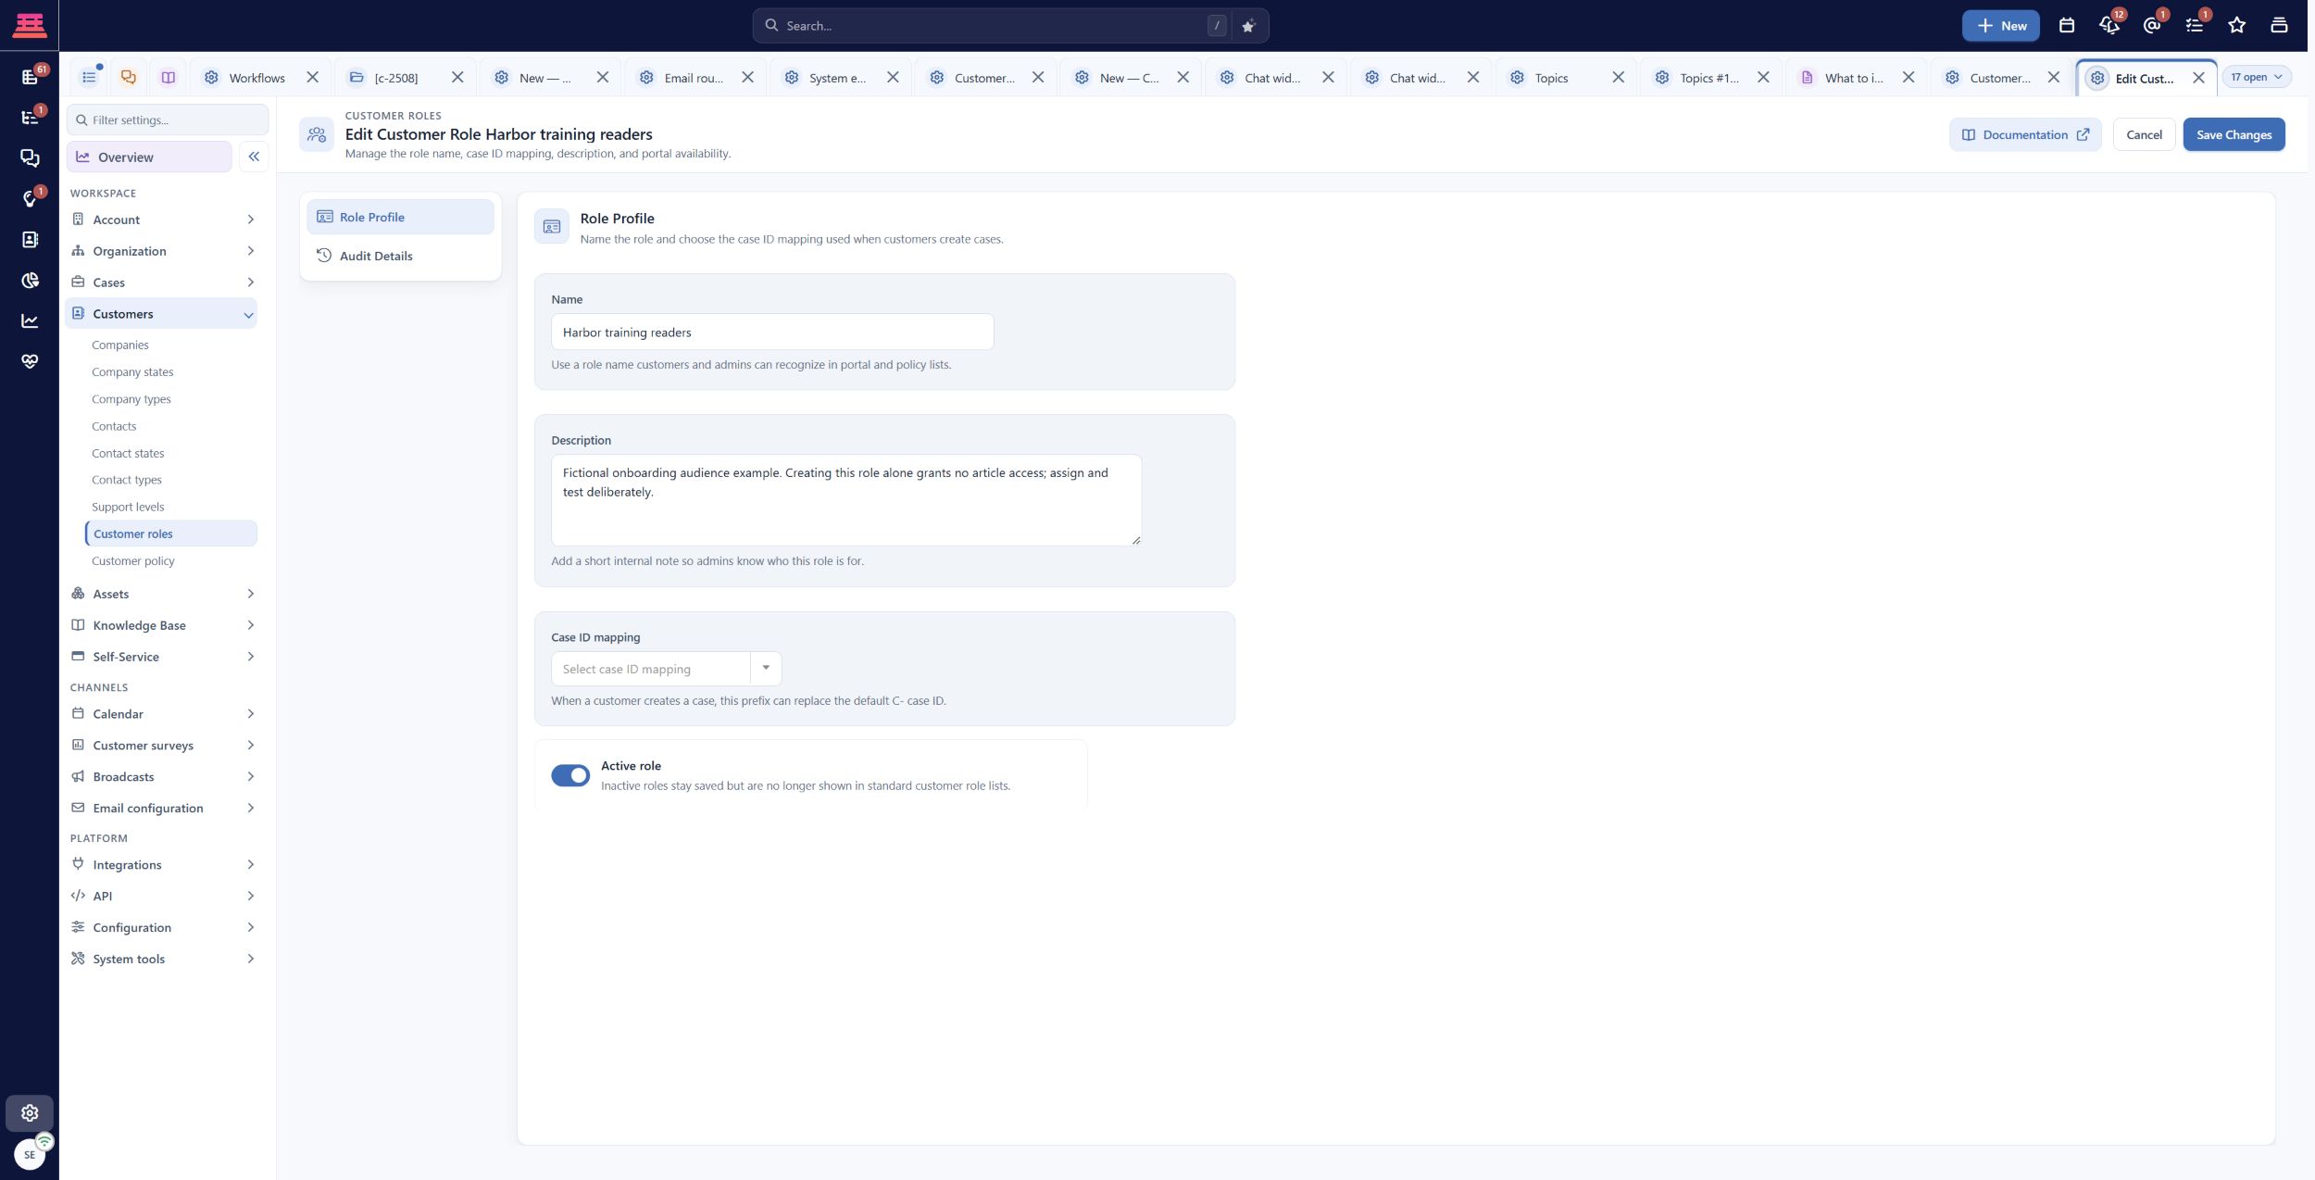The width and height of the screenshot is (2315, 1180).
Task: Expand the 17 open tabs dropdown
Action: [2257, 77]
